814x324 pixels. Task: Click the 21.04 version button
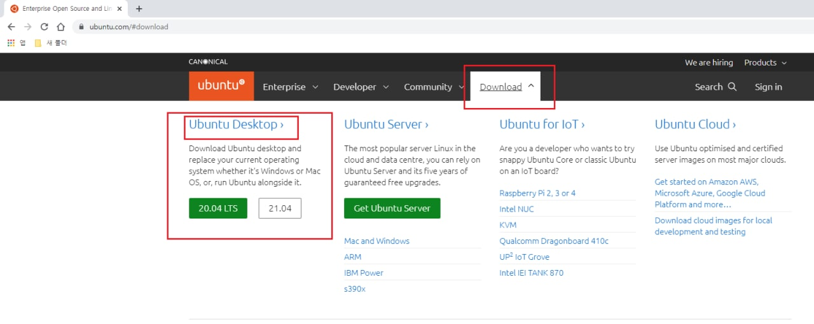click(280, 208)
